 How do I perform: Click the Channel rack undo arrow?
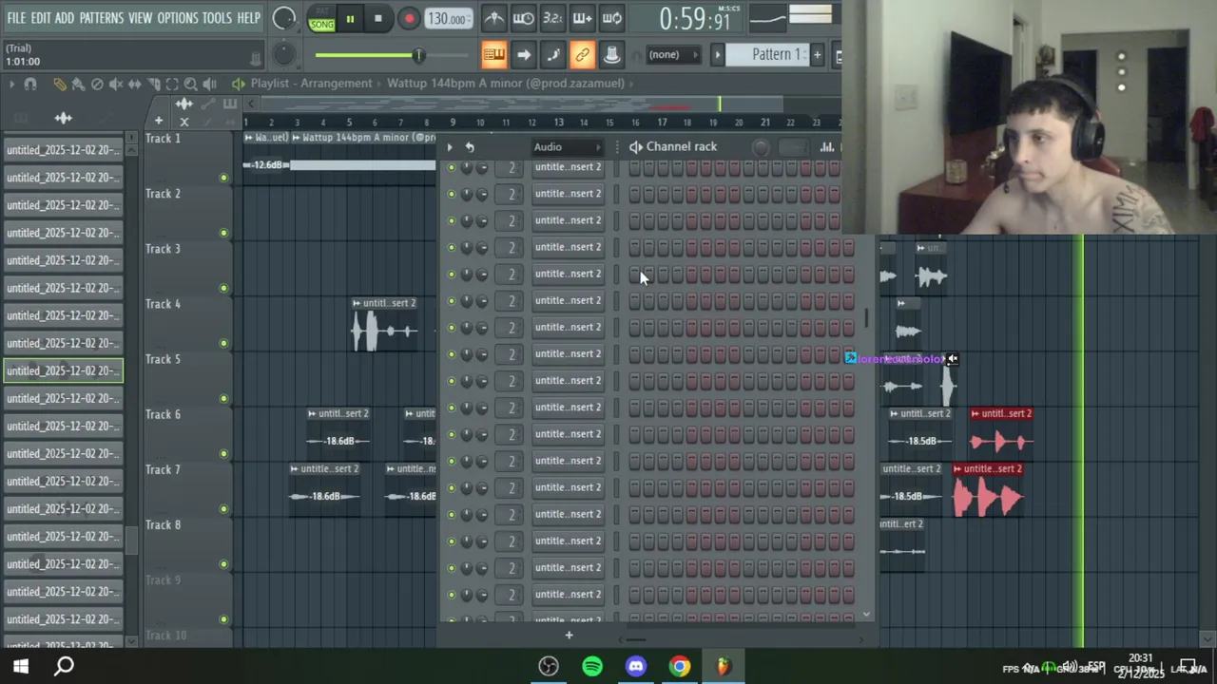pos(470,147)
